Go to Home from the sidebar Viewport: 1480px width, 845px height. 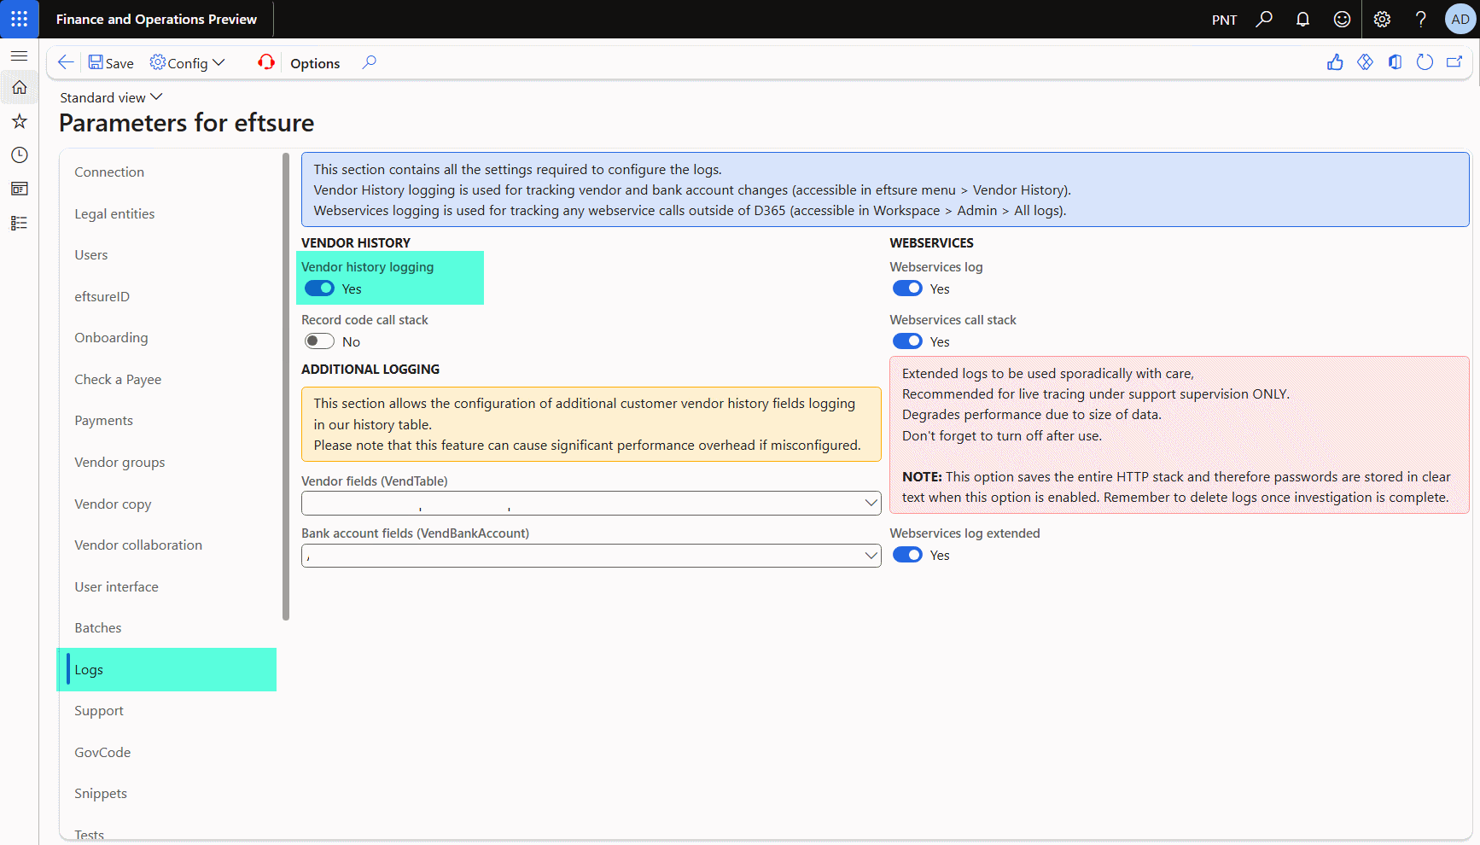point(19,87)
